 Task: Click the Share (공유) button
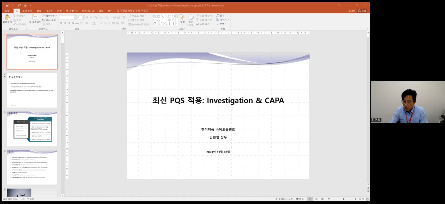coord(362,11)
